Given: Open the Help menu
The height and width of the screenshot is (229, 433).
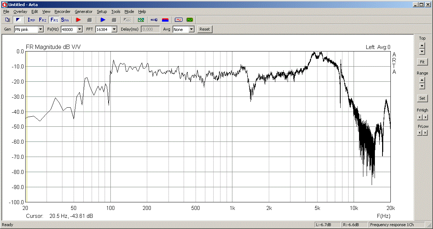Looking at the screenshot, I should [142, 12].
